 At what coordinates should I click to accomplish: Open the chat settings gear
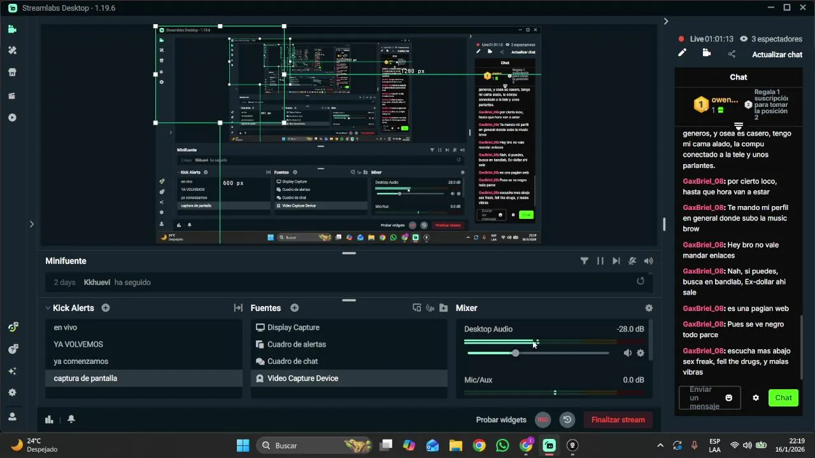click(756, 398)
